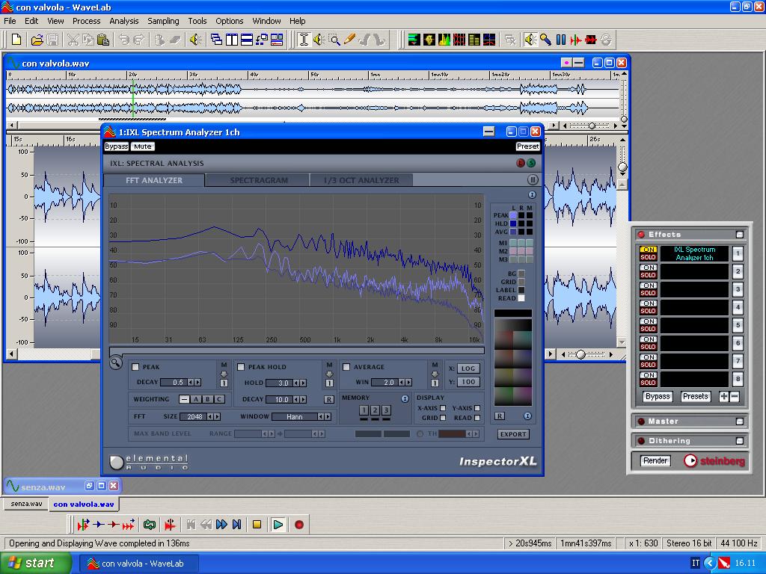Open Presets in the Effects panel
766x574 pixels.
(695, 396)
